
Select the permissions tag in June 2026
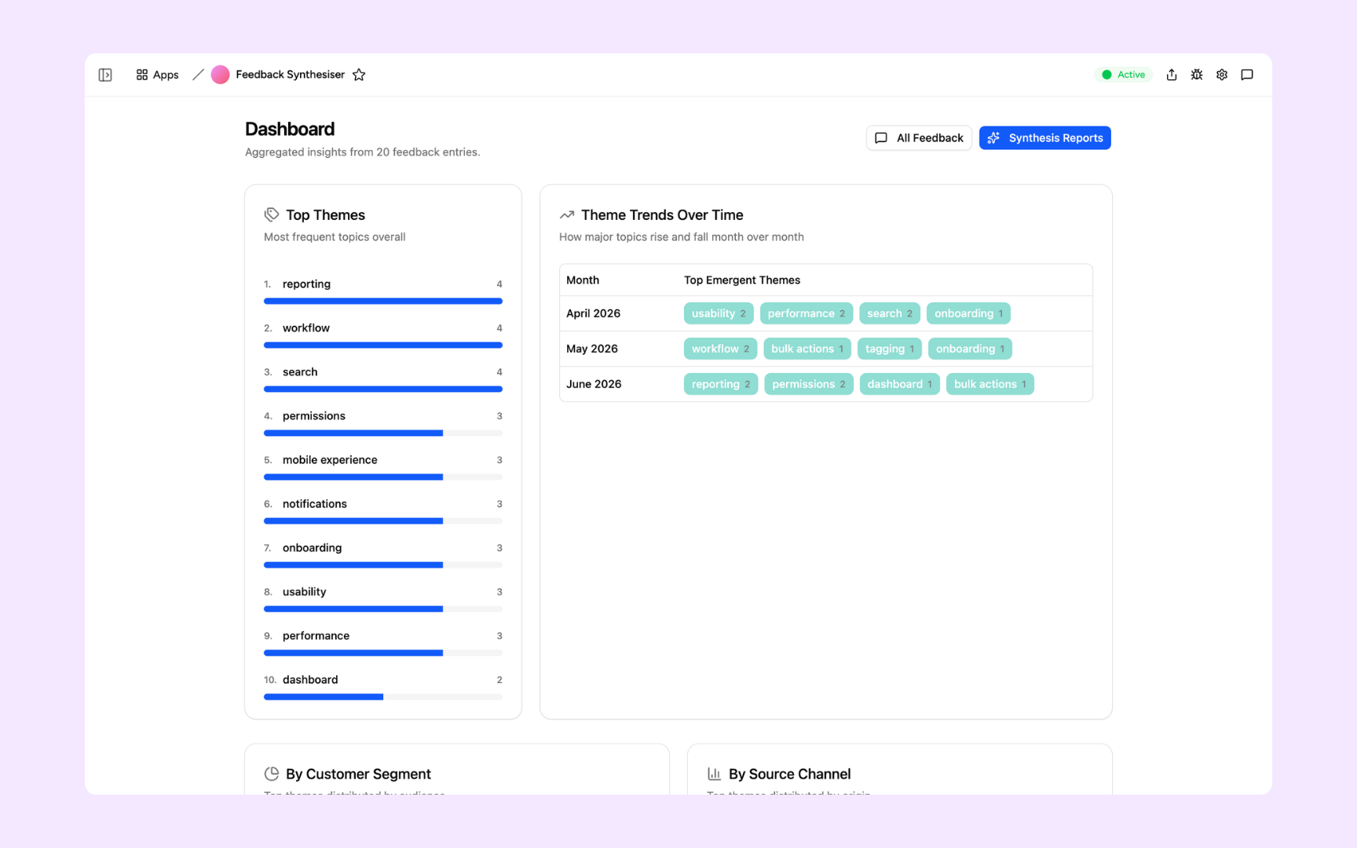808,384
